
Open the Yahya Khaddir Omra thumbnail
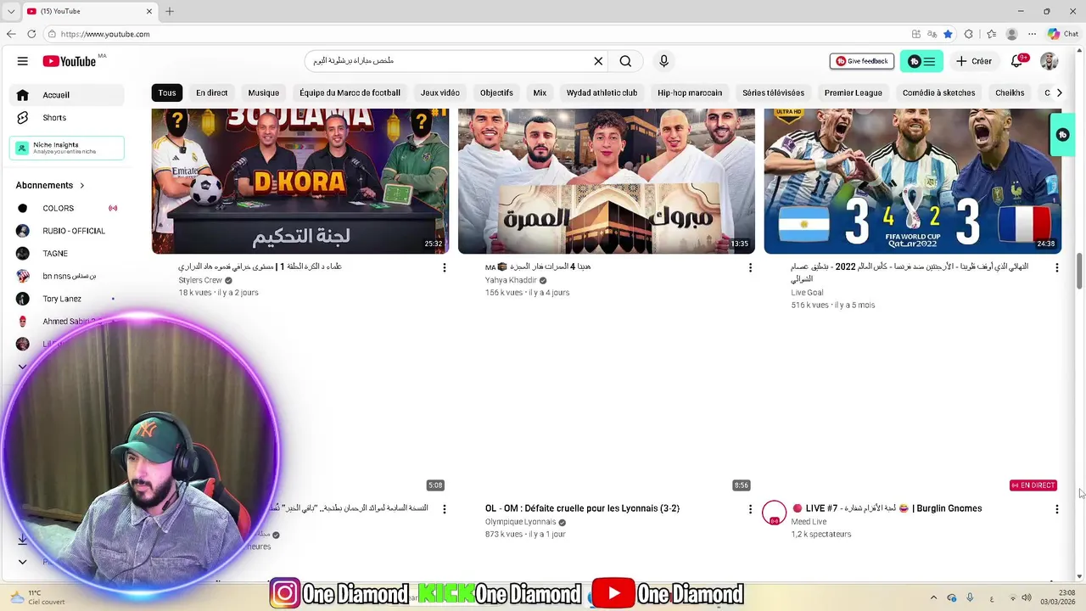(x=606, y=181)
